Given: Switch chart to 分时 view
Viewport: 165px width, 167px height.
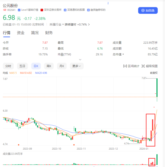Looking at the screenshot, I should click(8, 66).
